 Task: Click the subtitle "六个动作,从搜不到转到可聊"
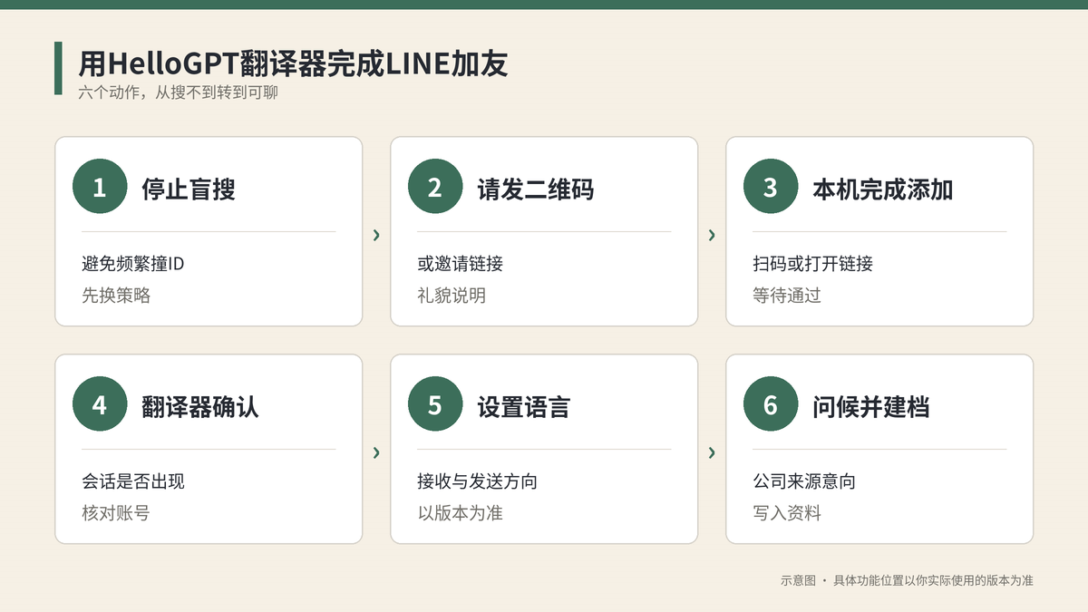(x=178, y=92)
